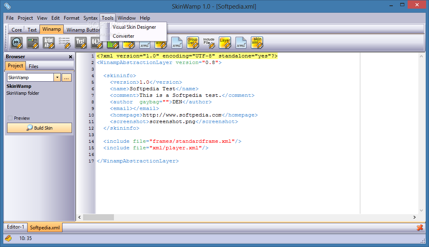Screen dimensions: 429x247
Task: Click the '10: 35' cursor position text
Action: coord(26,238)
